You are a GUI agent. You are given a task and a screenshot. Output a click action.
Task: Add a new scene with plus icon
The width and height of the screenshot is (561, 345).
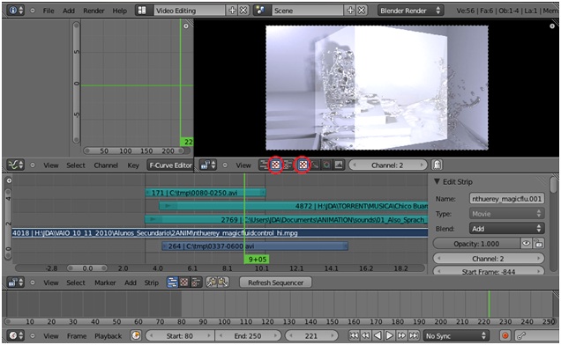351,11
